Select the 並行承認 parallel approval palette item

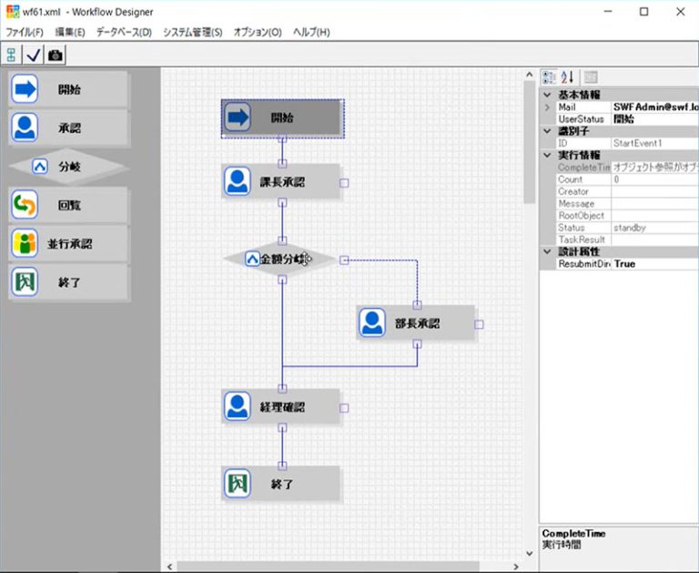[x=68, y=244]
